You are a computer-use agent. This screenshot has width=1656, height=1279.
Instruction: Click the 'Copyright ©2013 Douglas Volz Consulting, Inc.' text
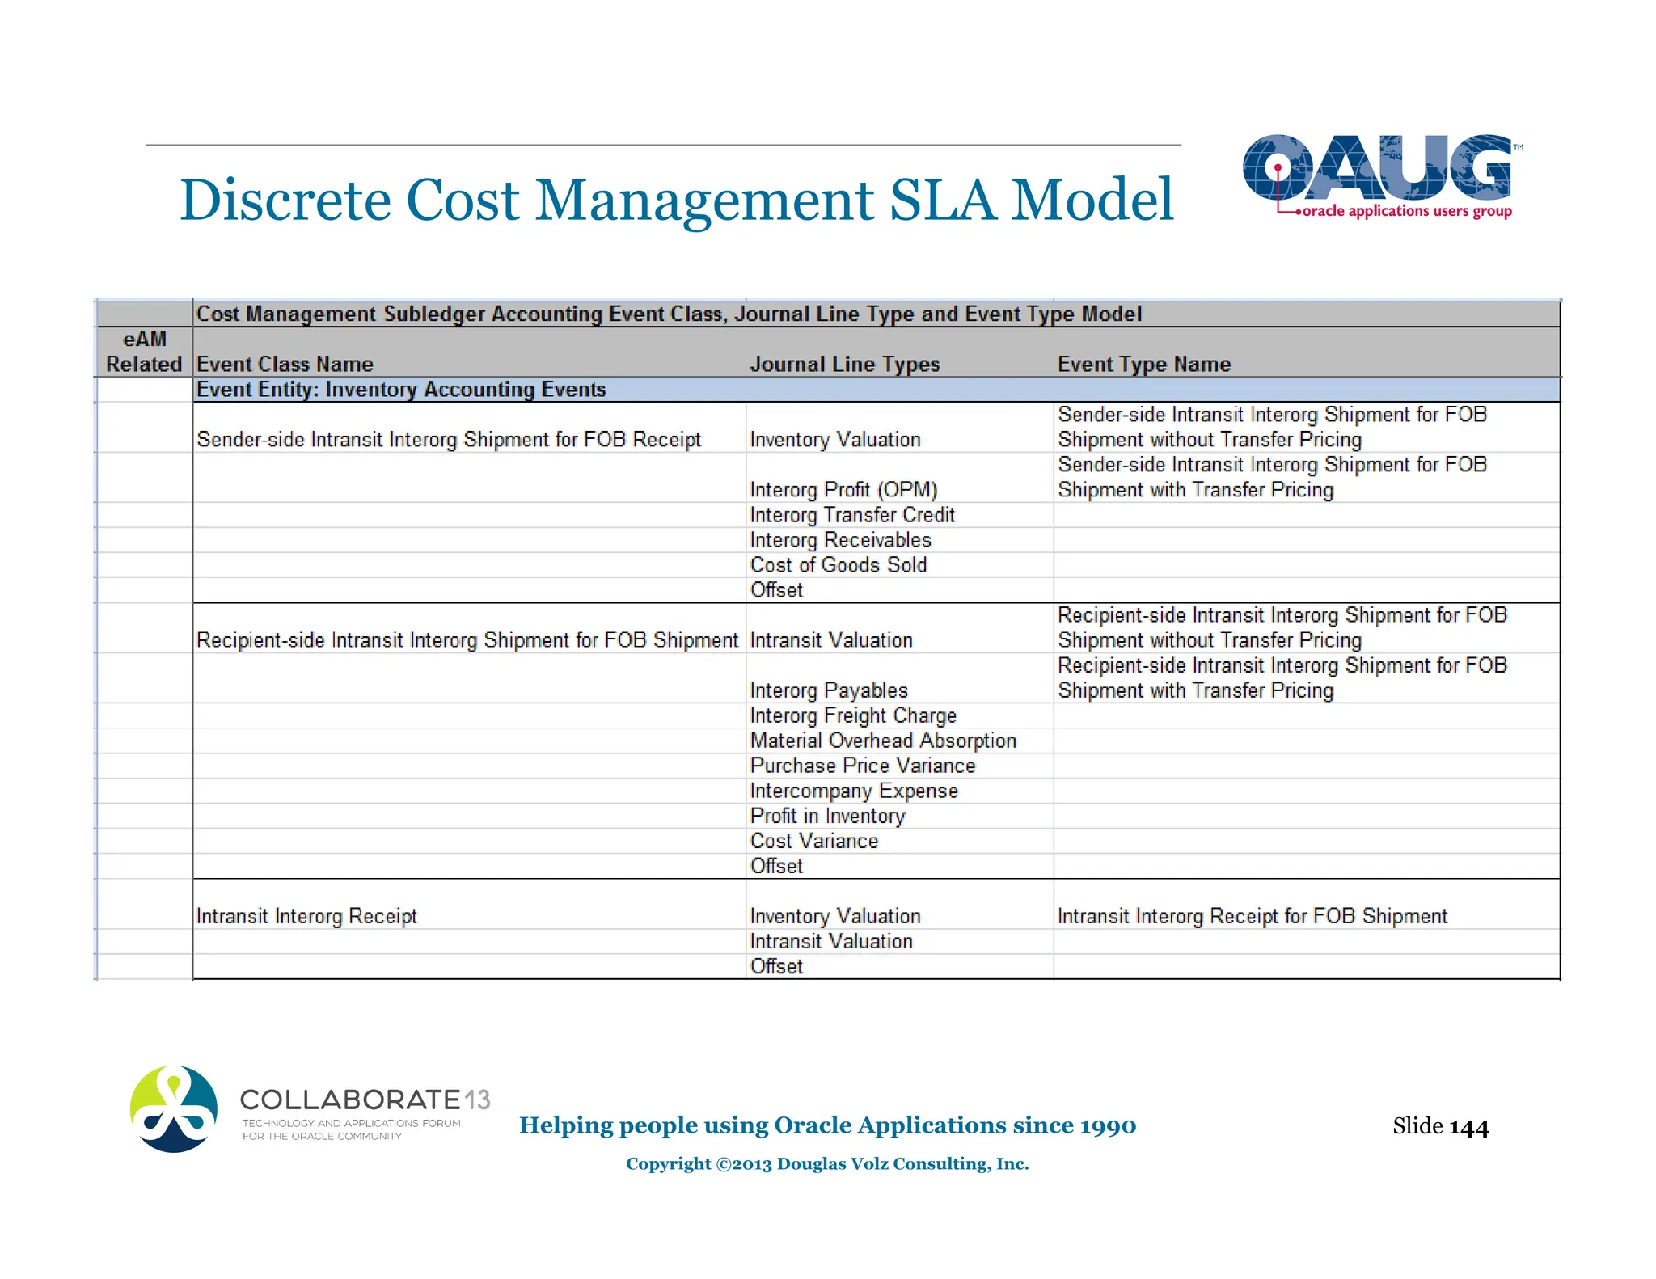coord(827,1164)
